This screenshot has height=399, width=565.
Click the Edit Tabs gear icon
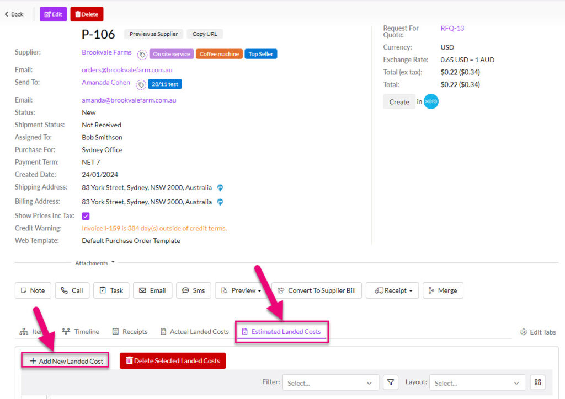coord(523,331)
